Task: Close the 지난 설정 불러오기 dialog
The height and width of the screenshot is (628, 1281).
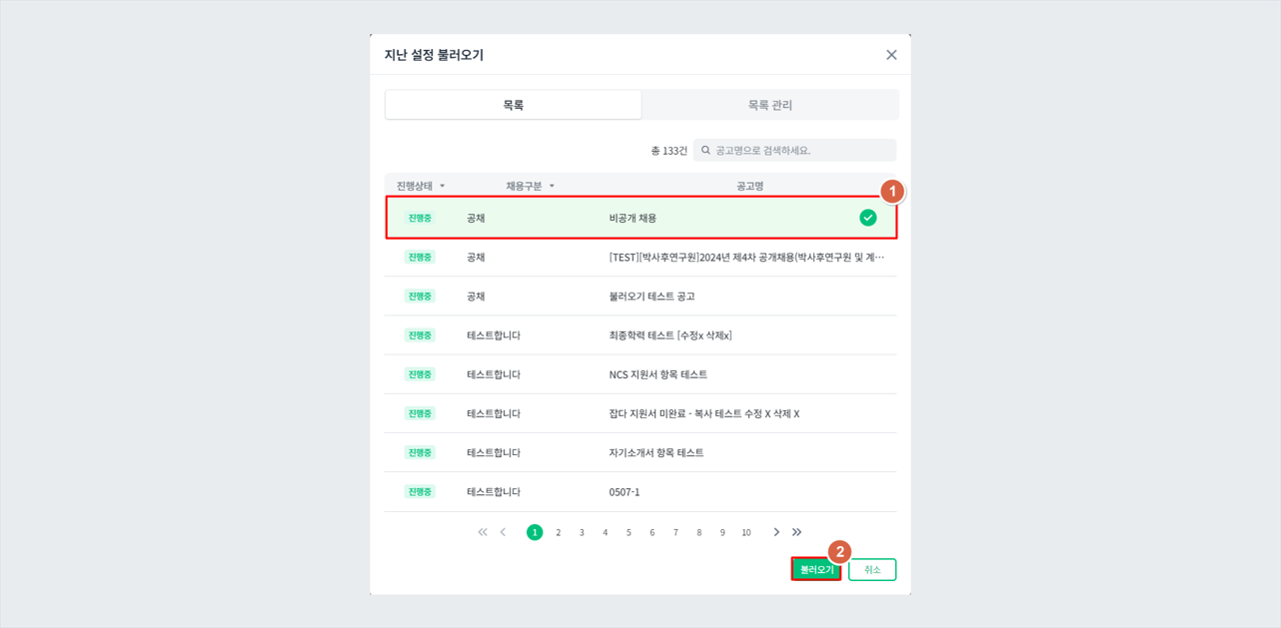Action: 891,55
